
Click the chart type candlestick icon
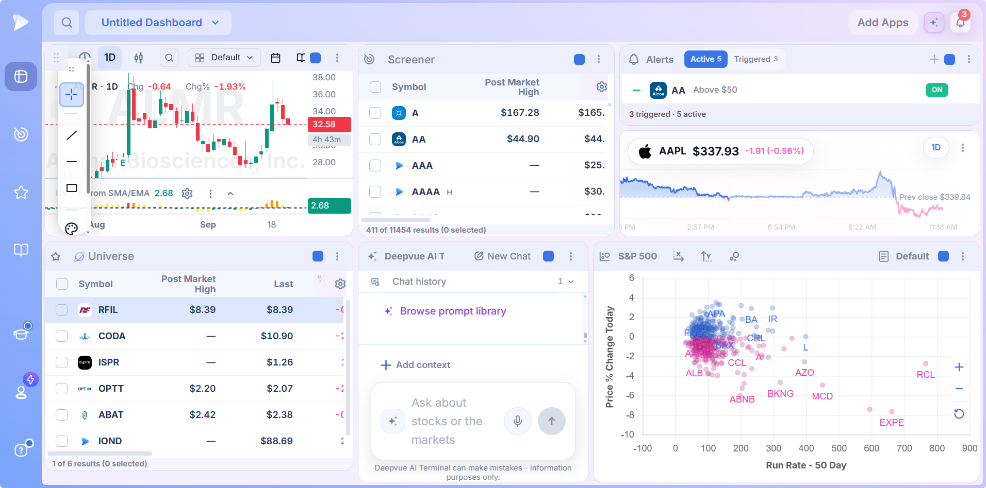tap(139, 58)
